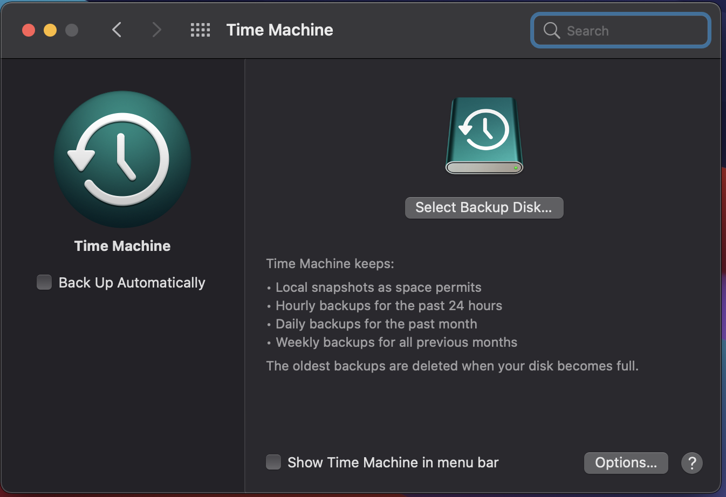Click the forward navigation arrow
The image size is (726, 497).
[x=156, y=30]
